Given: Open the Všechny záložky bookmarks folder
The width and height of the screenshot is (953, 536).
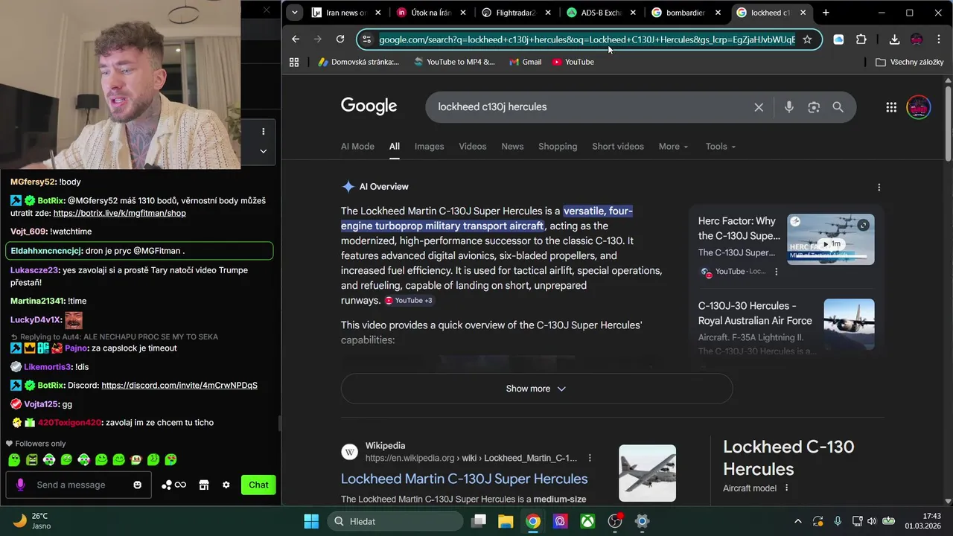Looking at the screenshot, I should coord(910,62).
